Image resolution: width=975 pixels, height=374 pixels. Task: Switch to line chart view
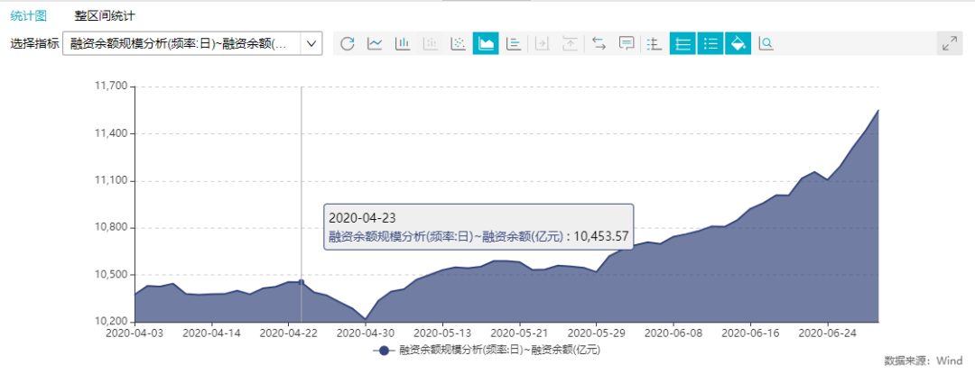click(x=375, y=43)
